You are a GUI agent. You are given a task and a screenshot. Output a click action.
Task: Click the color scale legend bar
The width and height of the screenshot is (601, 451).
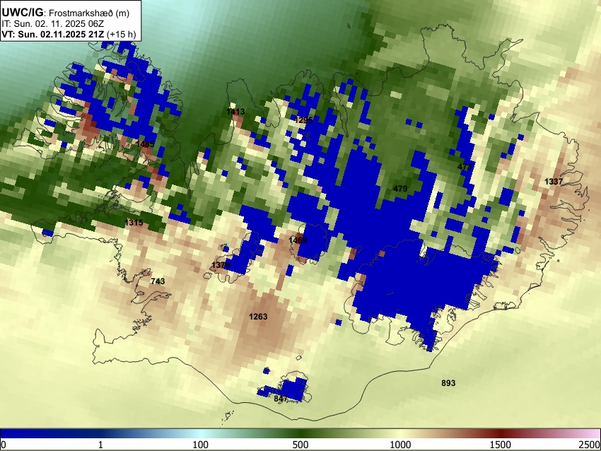300,433
